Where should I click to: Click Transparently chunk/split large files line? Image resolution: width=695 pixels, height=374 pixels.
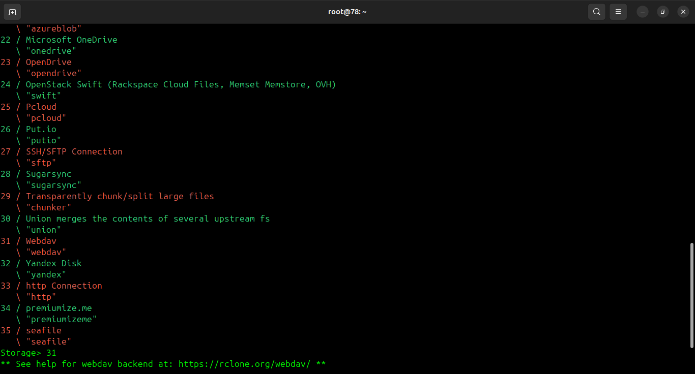(107, 196)
